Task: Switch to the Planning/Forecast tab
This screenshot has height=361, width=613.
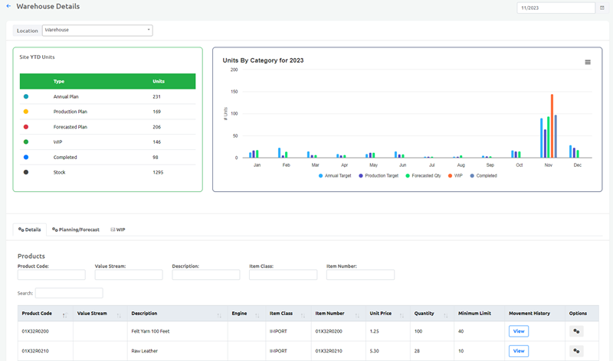Action: tap(76, 229)
